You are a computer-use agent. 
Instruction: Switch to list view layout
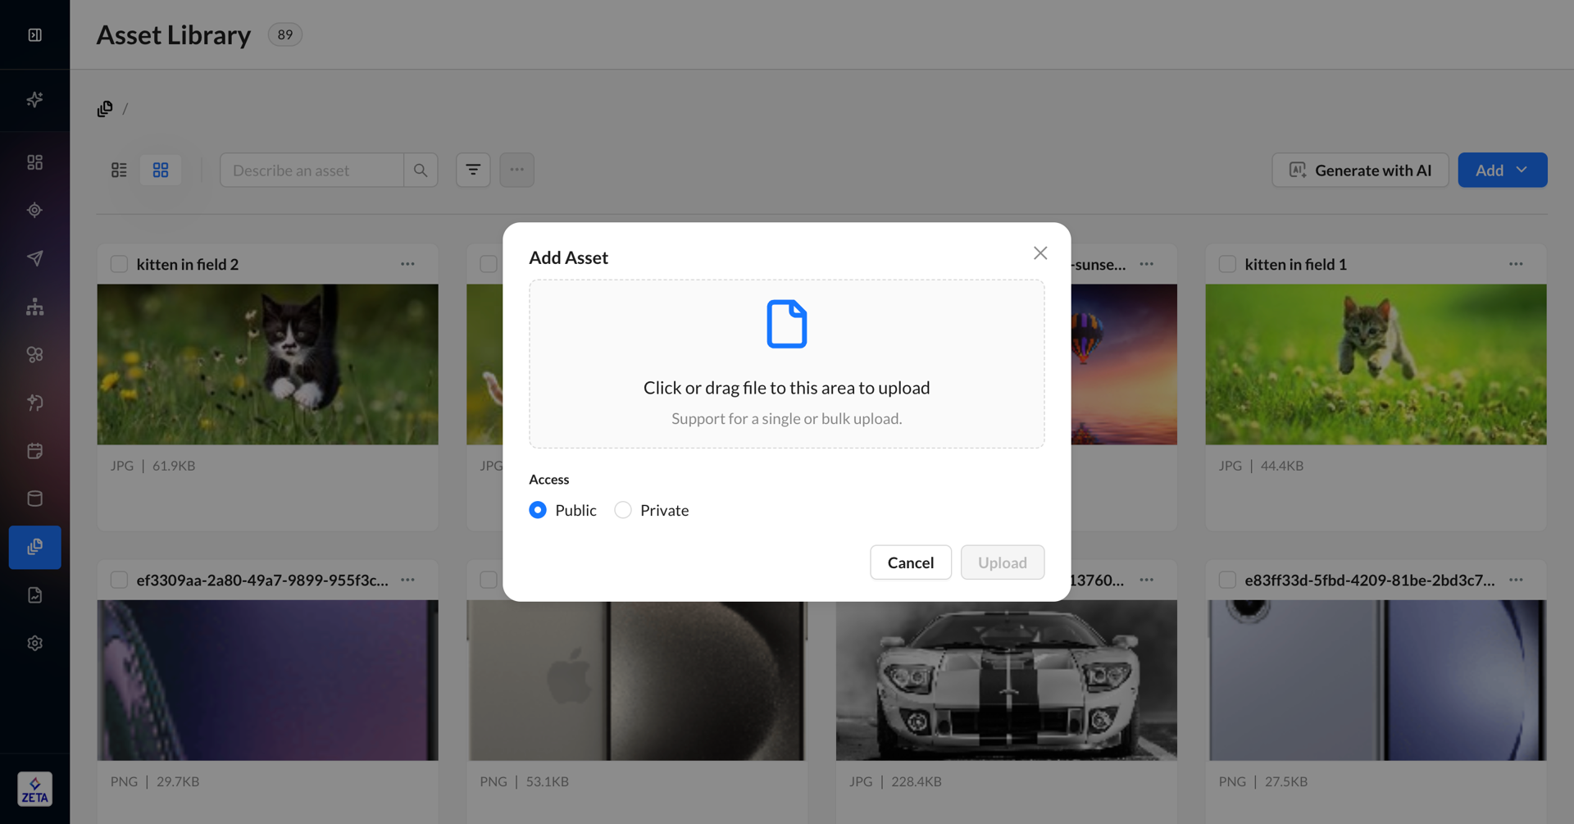tap(119, 170)
